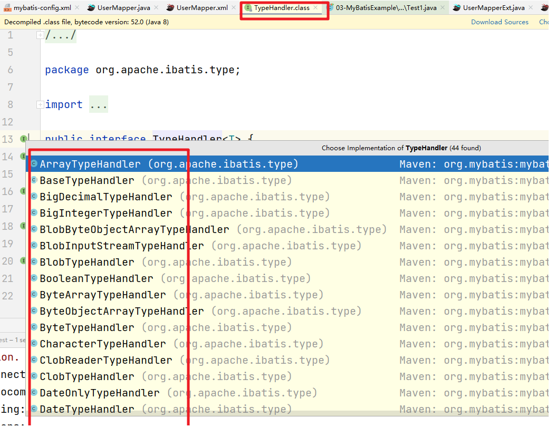
Task: Select ByteArrayTypeHandler implementation
Action: coord(287,295)
